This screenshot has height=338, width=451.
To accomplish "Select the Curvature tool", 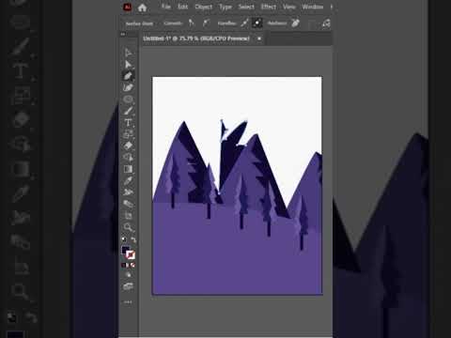I will click(128, 87).
